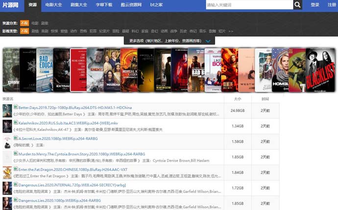
Task: Open Enter.the.Fat.Dragon.2020.CHINESE link
Action: (73, 169)
